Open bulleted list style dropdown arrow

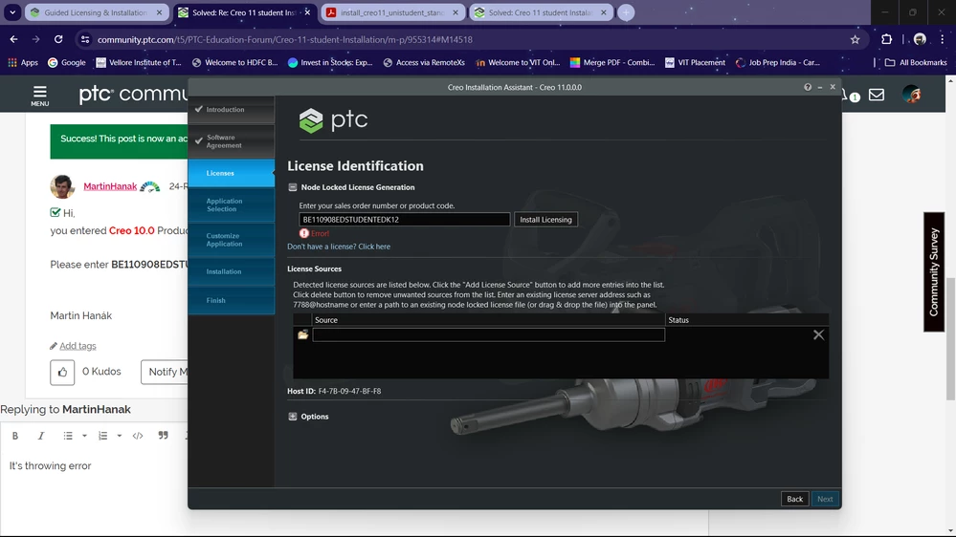(x=85, y=436)
